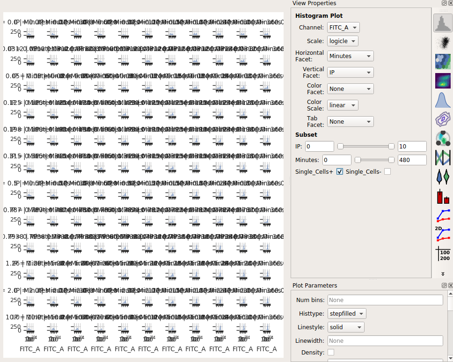Open the Channel dropdown showing FITC_A
Image resolution: width=453 pixels, height=362 pixels.
[x=343, y=28]
